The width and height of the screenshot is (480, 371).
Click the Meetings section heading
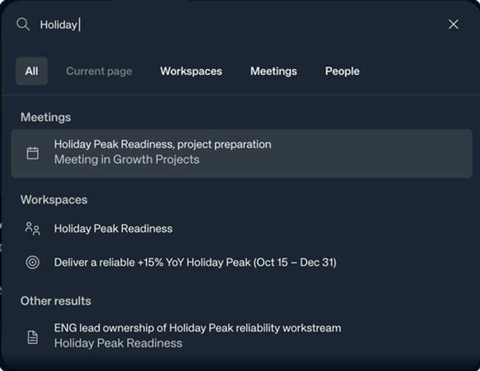46,117
